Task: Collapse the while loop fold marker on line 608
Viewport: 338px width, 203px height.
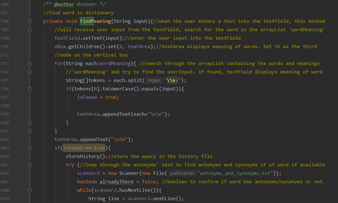Action: [x=30, y=191]
